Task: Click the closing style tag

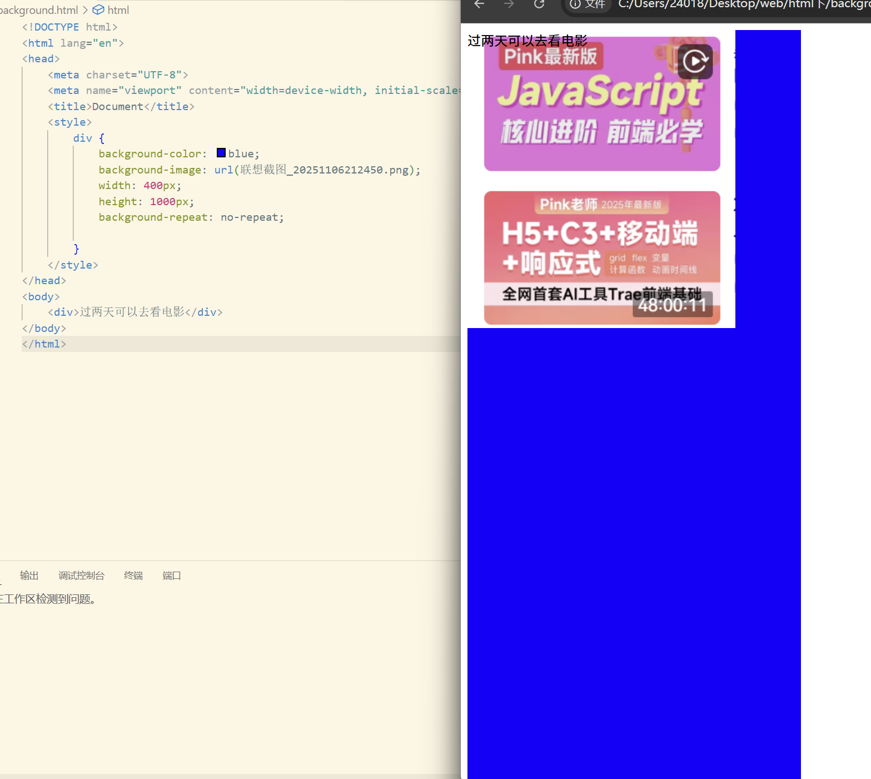Action: coord(73,265)
